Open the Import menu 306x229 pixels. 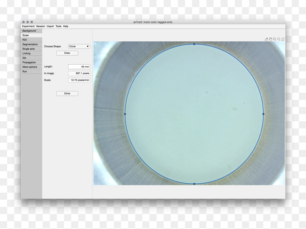[x=50, y=26]
